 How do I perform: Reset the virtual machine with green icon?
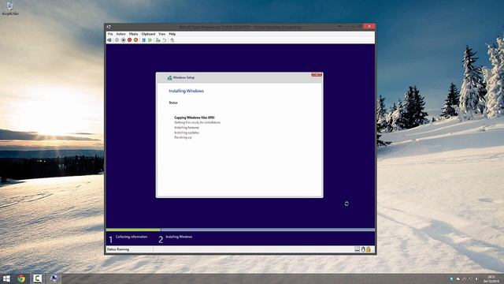[150, 40]
